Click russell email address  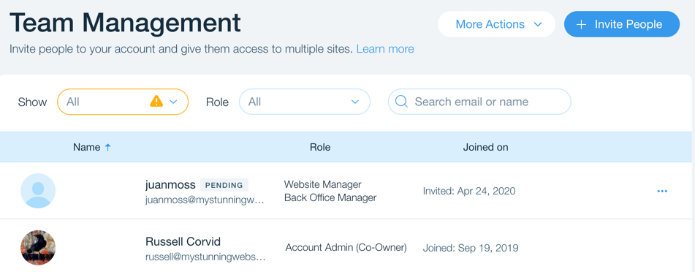pyautogui.click(x=205, y=257)
